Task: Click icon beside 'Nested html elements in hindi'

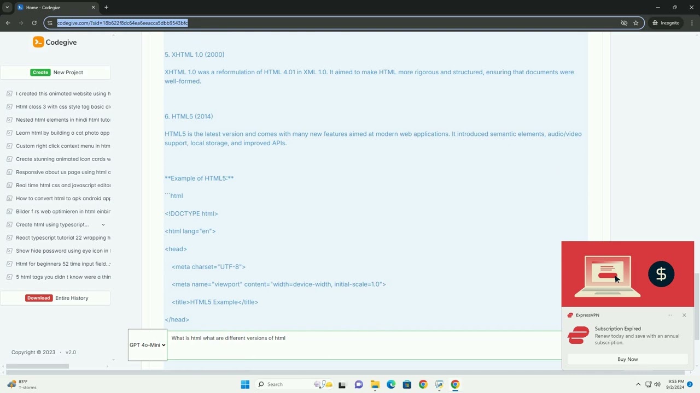Action: pos(9,120)
